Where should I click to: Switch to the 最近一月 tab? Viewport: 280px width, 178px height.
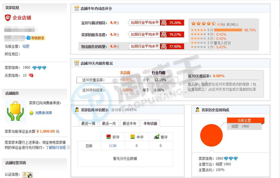coord(109,124)
